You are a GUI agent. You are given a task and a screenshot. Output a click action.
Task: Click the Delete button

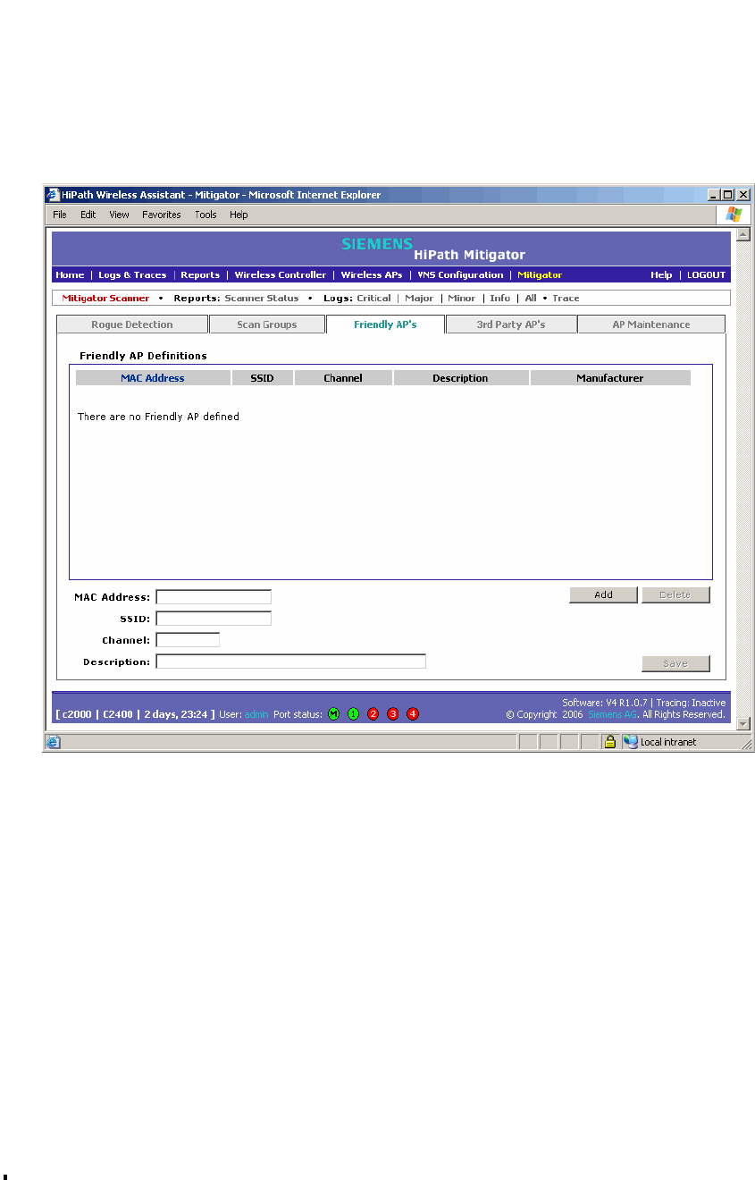[x=675, y=595]
